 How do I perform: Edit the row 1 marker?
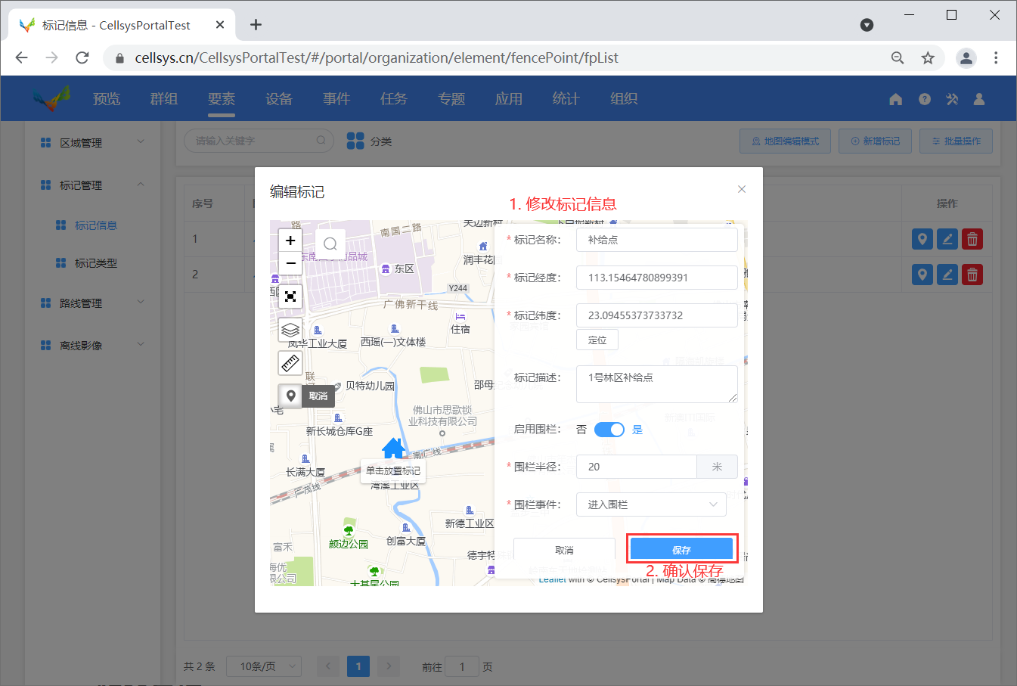click(x=947, y=240)
